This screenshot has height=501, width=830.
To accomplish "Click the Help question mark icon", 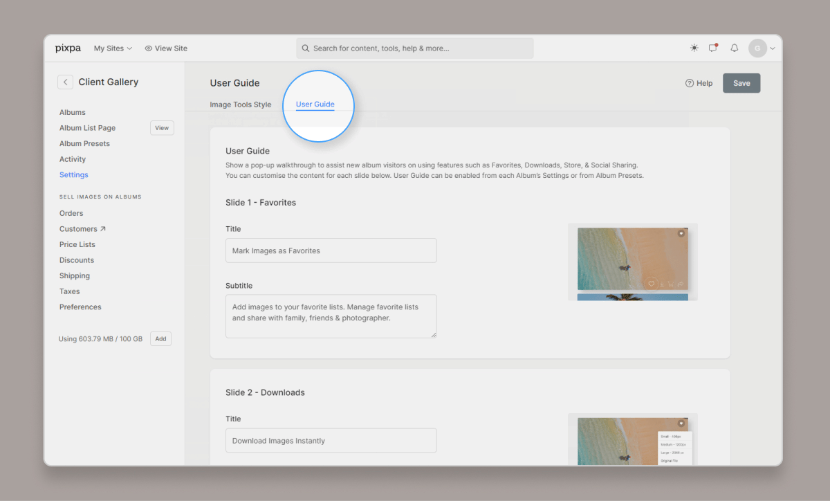I will point(690,83).
